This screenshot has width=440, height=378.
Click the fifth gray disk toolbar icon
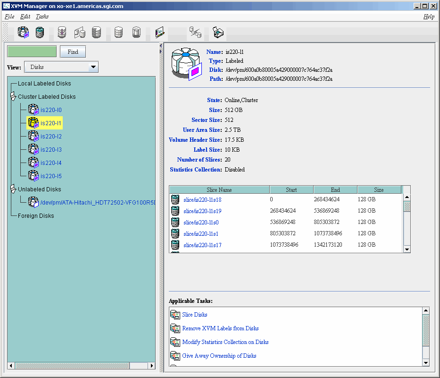(x=96, y=32)
